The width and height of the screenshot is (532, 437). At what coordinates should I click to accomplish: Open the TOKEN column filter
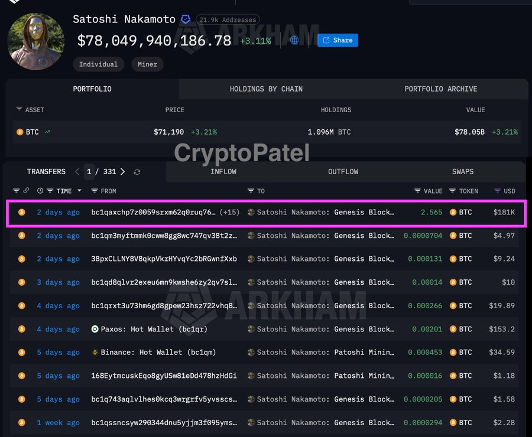(452, 191)
